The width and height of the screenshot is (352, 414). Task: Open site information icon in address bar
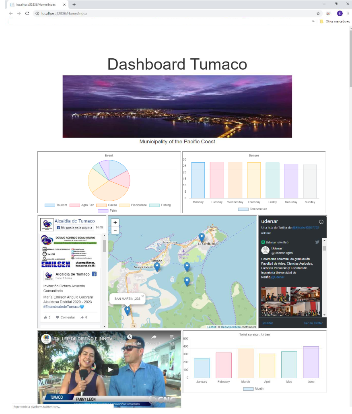37,13
